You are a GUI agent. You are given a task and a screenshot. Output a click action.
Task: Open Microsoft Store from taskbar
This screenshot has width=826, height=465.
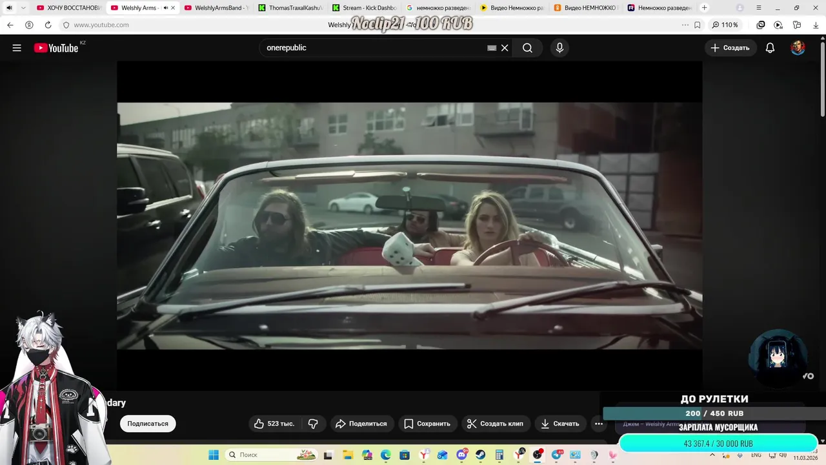pyautogui.click(x=405, y=455)
